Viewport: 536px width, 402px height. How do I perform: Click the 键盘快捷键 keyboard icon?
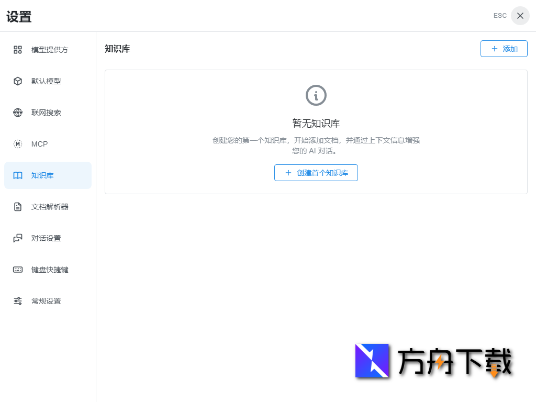[x=17, y=270]
